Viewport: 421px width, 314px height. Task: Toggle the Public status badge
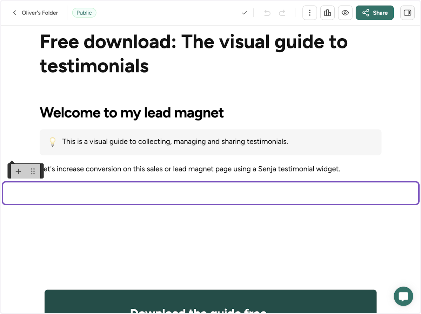tap(84, 13)
